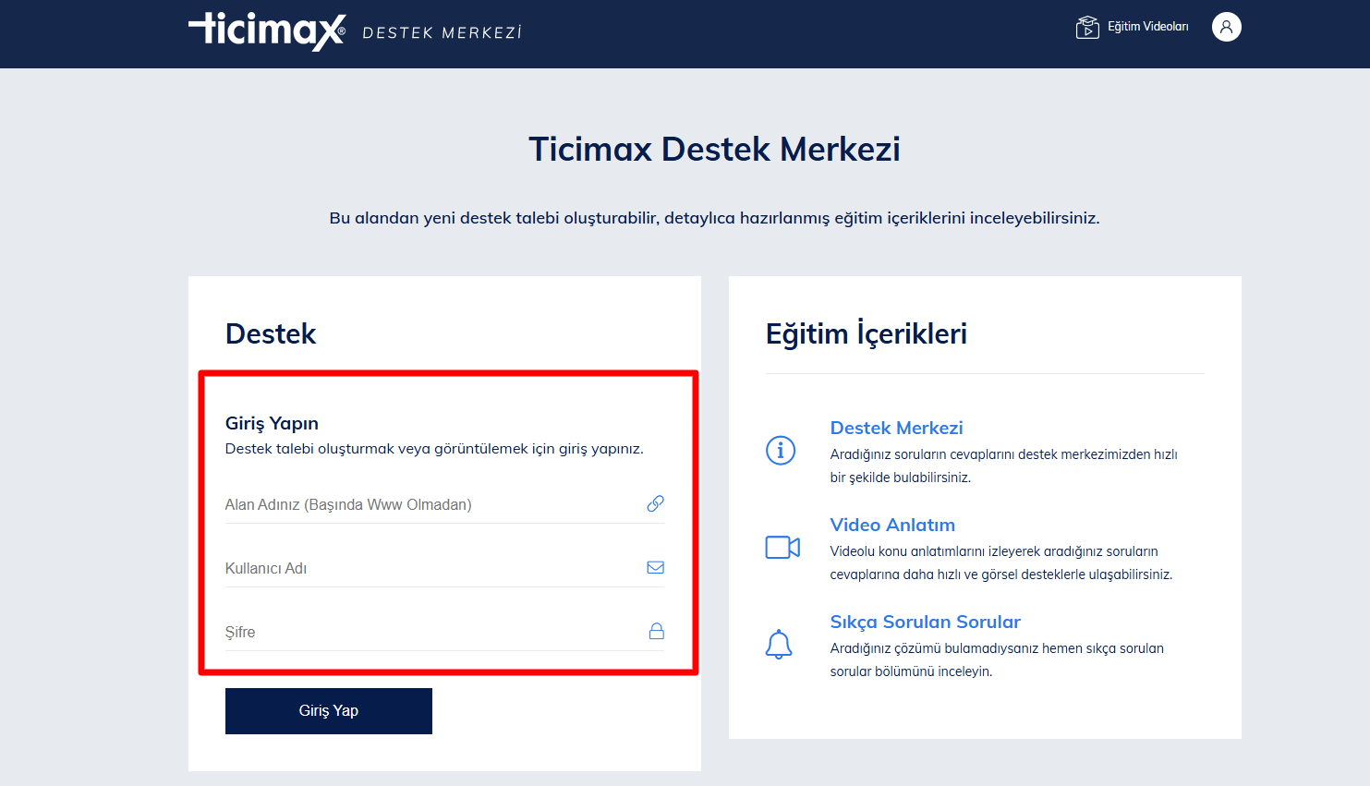The image size is (1370, 786).
Task: Click the description 'Aradığınız çözümü bulamadıysanız'
Action: pyautogui.click(x=997, y=659)
